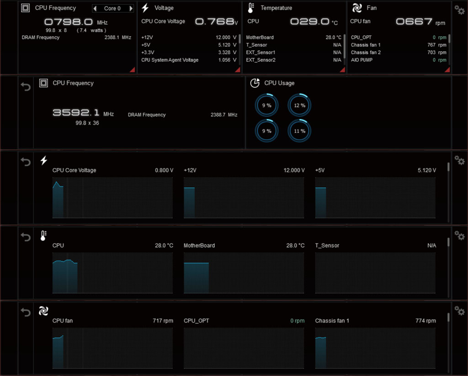
Task: Go back using arrow in the fan graph row
Action: (x=26, y=312)
